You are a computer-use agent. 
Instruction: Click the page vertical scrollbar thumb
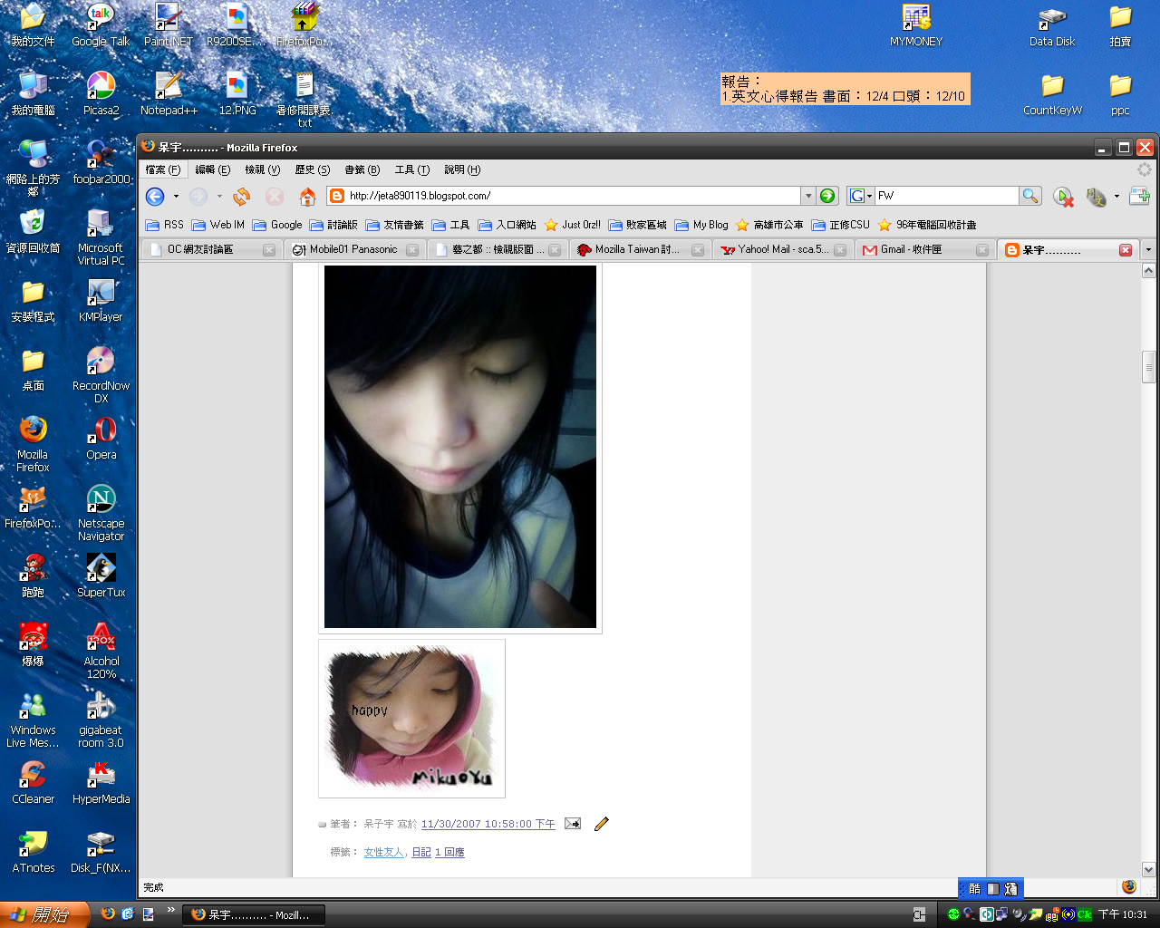1148,367
